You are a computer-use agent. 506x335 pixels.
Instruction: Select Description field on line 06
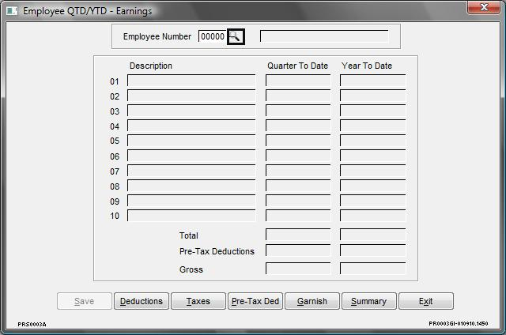(191, 156)
